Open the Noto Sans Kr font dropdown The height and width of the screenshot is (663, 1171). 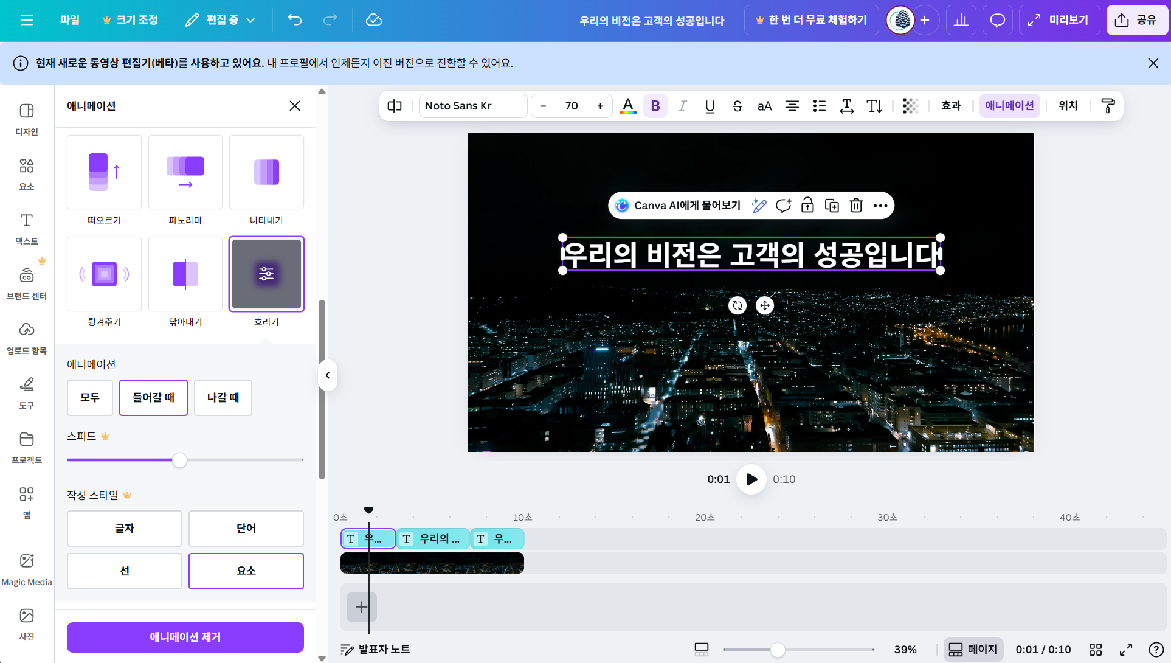(472, 106)
